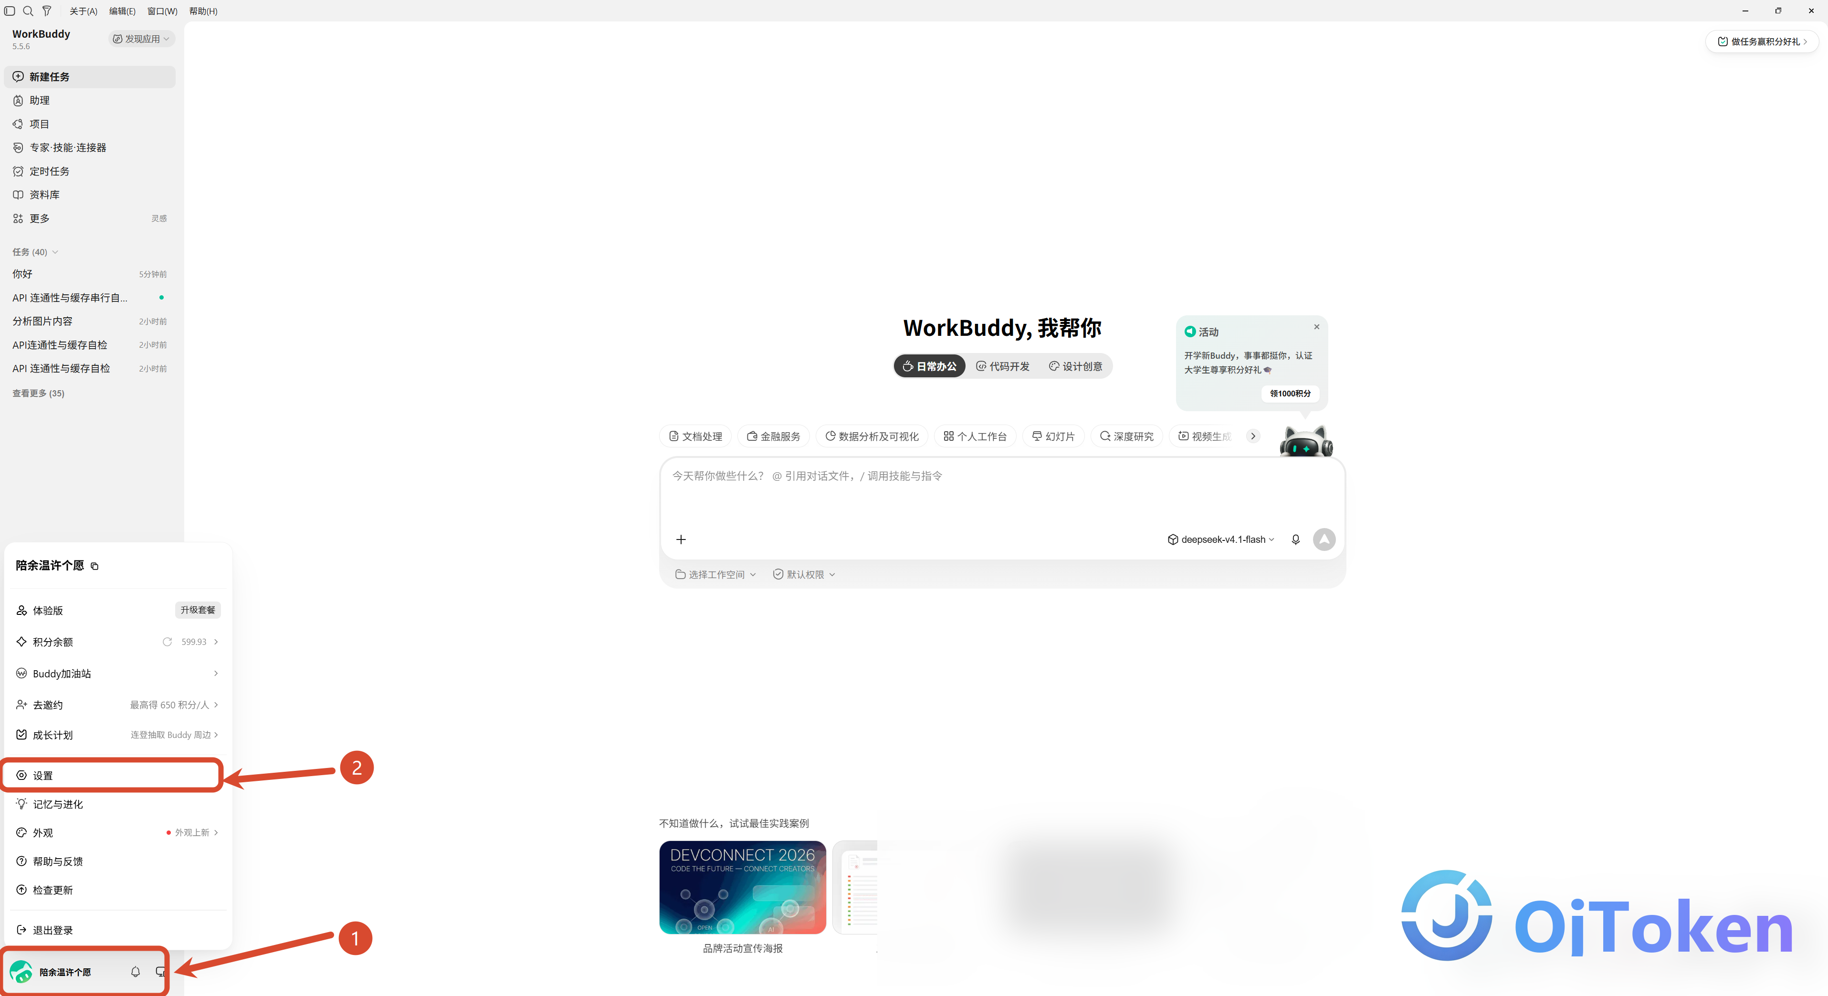Image resolution: width=1828 pixels, height=996 pixels.
Task: Select the 深度研究 chip
Action: [1126, 436]
